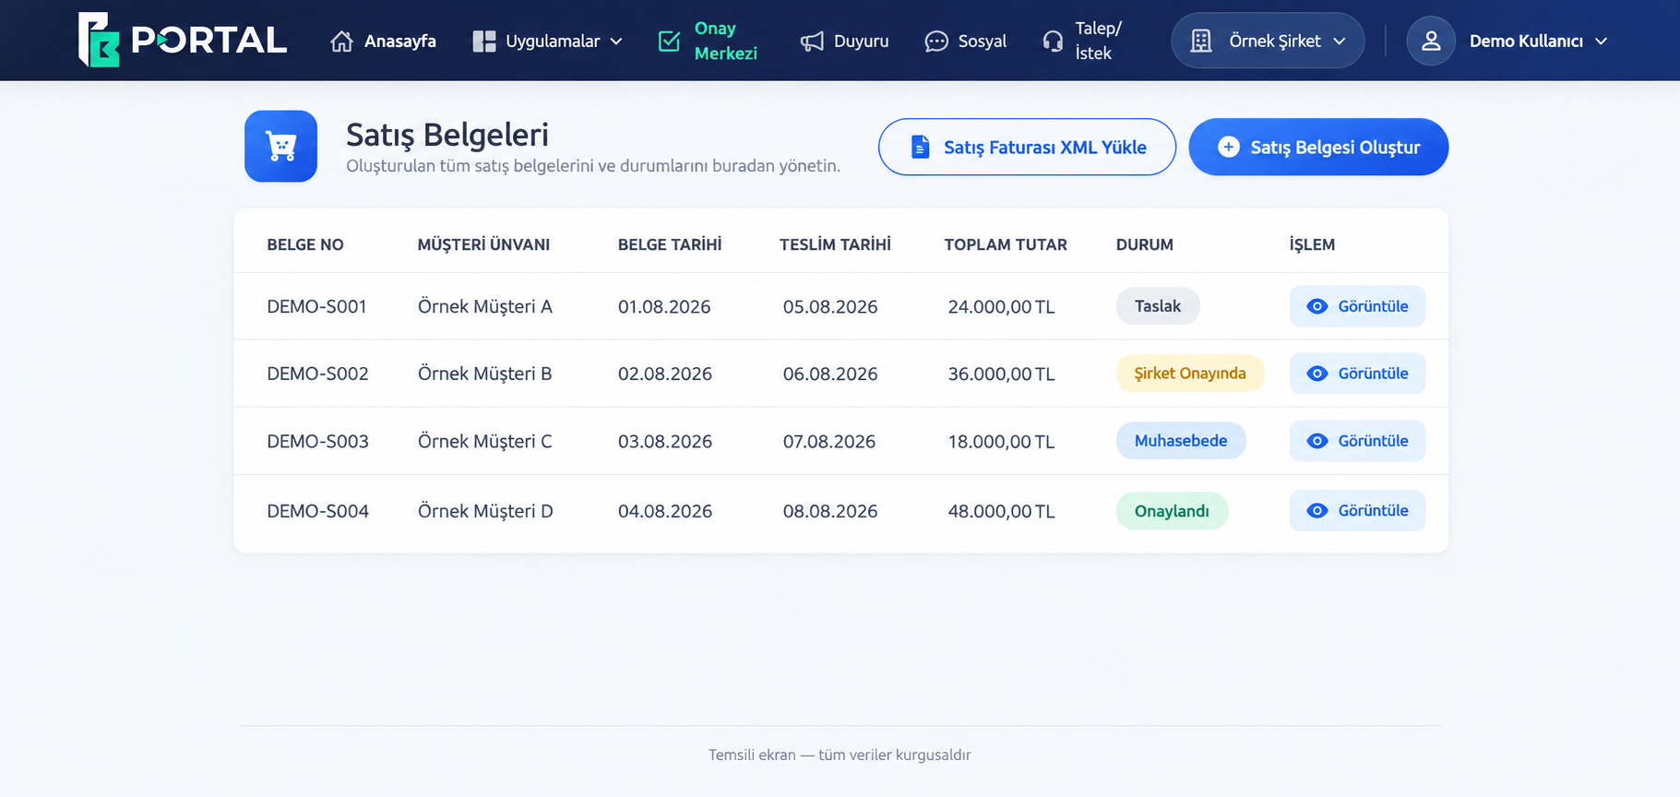Click the checkmark icon of Onay Merkezi
The width and height of the screenshot is (1680, 797).
pyautogui.click(x=670, y=42)
